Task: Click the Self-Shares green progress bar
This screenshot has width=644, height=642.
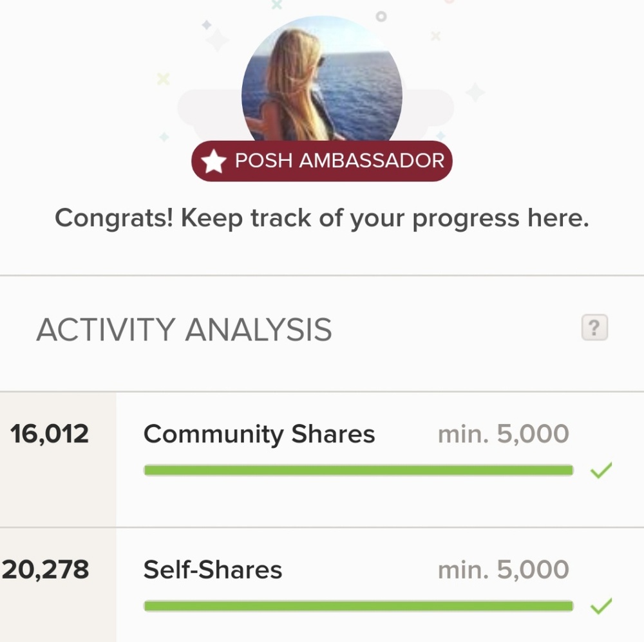Action: coord(358,606)
